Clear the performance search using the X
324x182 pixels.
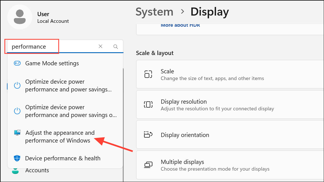(100, 46)
